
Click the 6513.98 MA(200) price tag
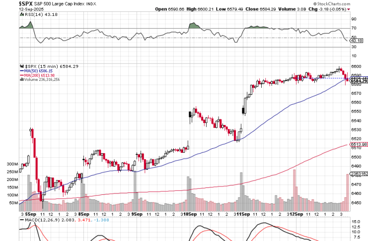click(x=359, y=144)
